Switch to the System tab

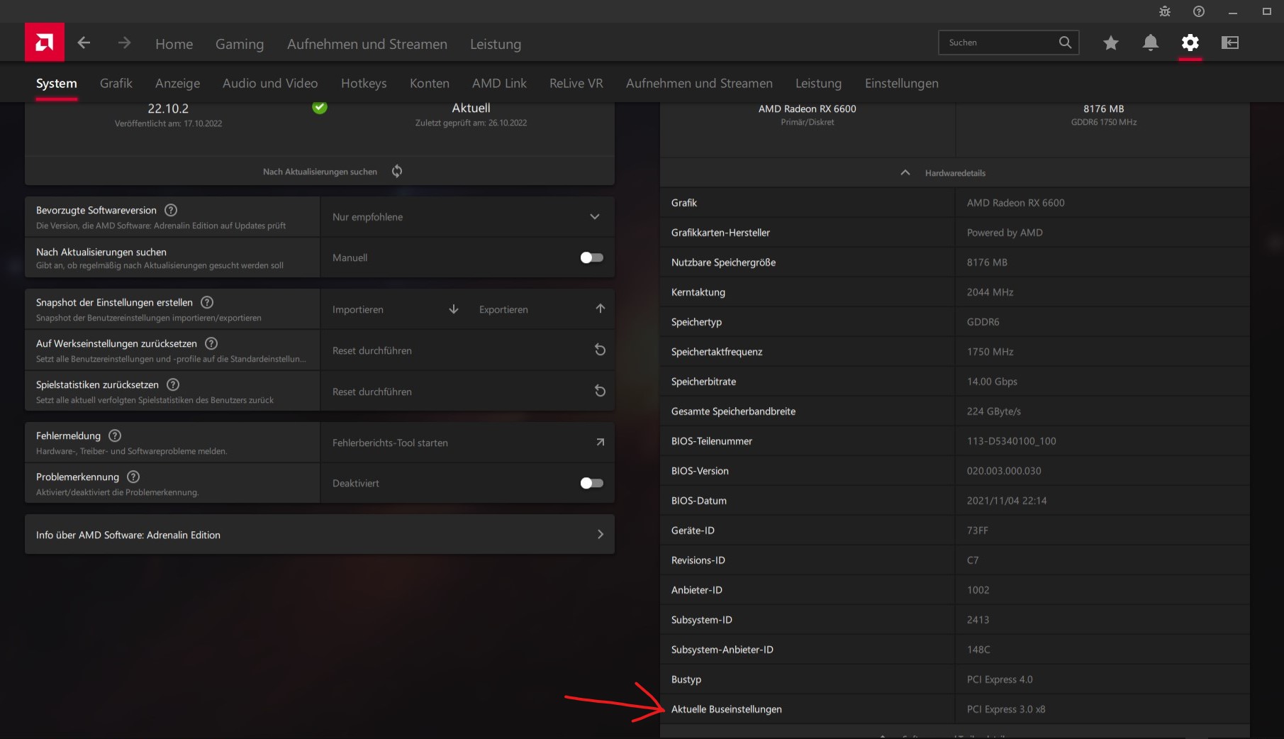pyautogui.click(x=57, y=84)
